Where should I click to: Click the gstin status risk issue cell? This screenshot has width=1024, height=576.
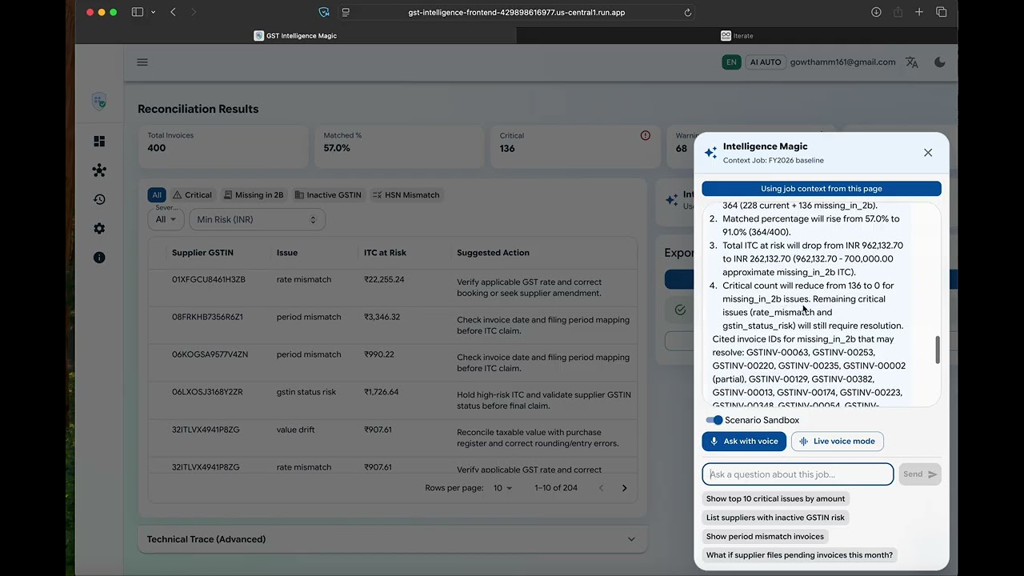point(306,392)
